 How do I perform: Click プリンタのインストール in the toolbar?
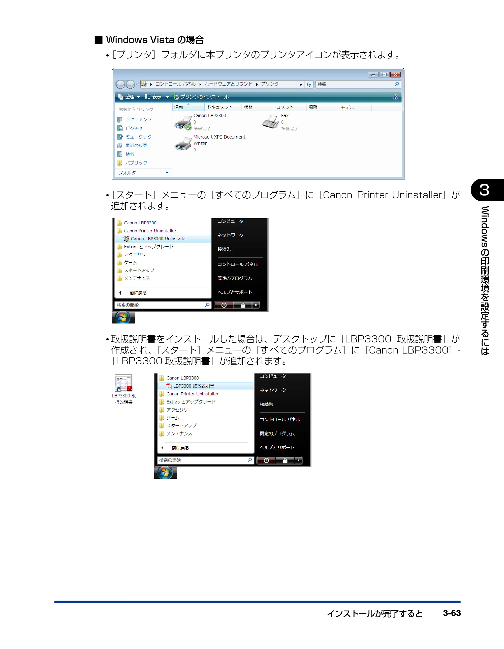[x=201, y=97]
